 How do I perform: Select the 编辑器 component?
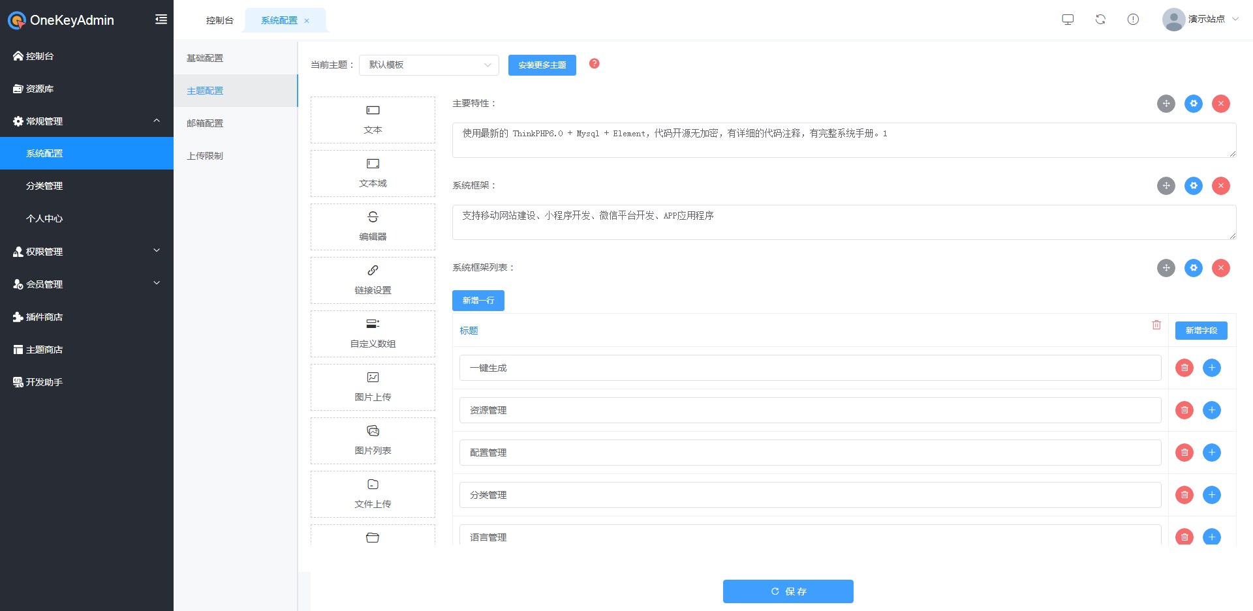(x=373, y=227)
